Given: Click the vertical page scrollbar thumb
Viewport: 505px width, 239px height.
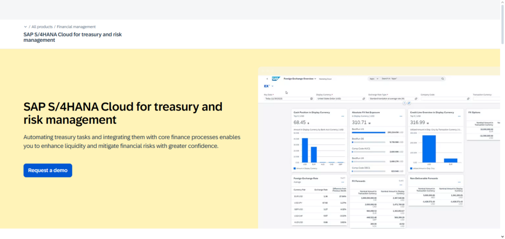Looking at the screenshot, I should 502,24.
